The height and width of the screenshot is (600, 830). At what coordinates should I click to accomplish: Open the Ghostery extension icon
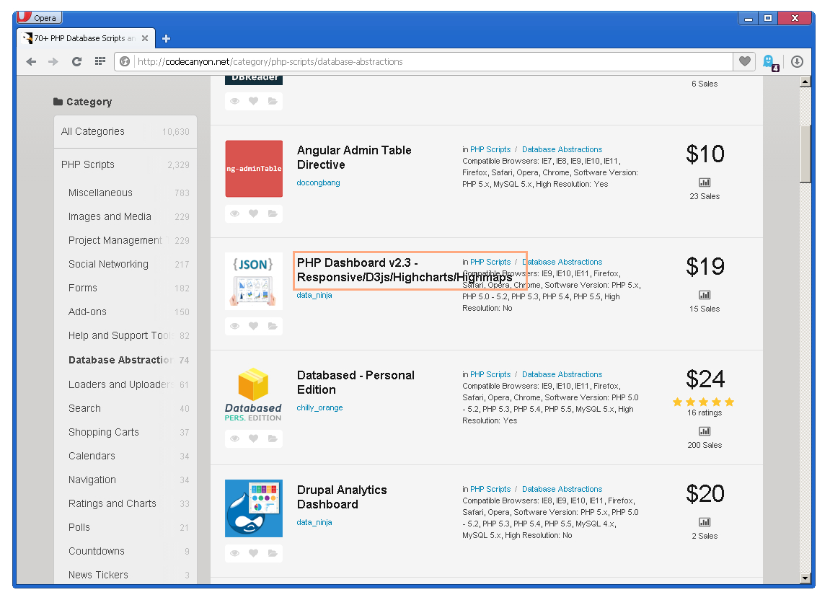click(770, 63)
